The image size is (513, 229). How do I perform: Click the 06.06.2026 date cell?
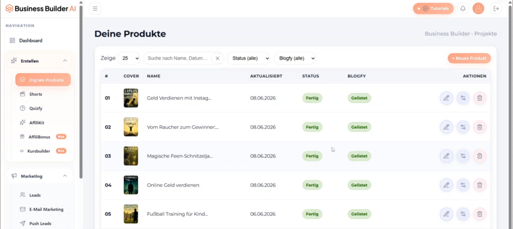click(x=263, y=214)
